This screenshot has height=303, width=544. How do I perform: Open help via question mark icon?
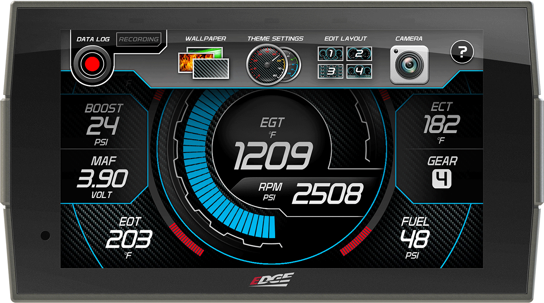click(462, 52)
